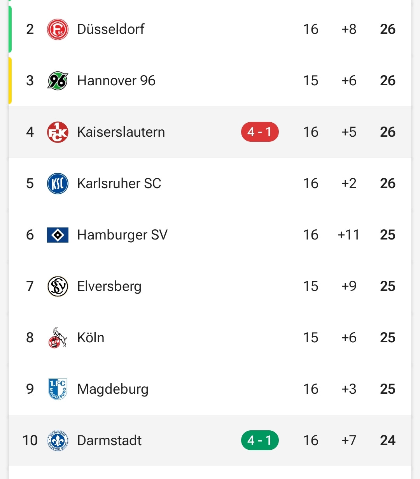Tap Magdeburg team name in table
Screen dimensions: 420x479
113,389
